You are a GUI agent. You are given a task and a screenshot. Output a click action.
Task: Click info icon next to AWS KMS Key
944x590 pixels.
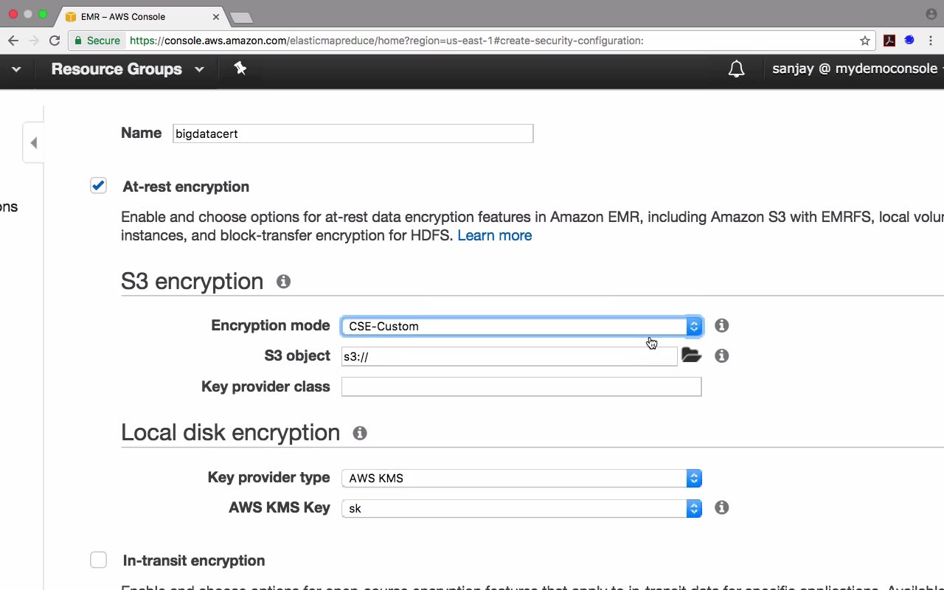click(722, 507)
